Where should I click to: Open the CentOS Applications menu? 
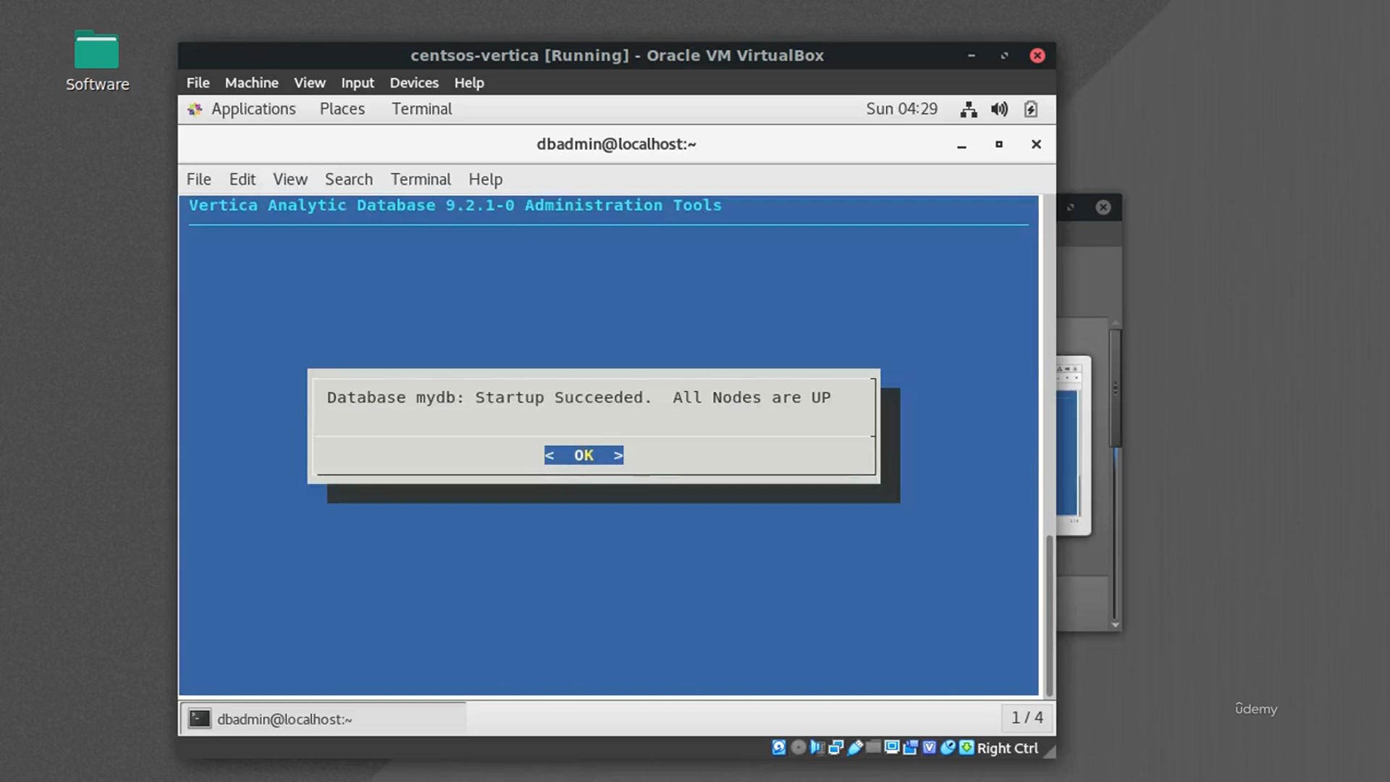pos(253,109)
